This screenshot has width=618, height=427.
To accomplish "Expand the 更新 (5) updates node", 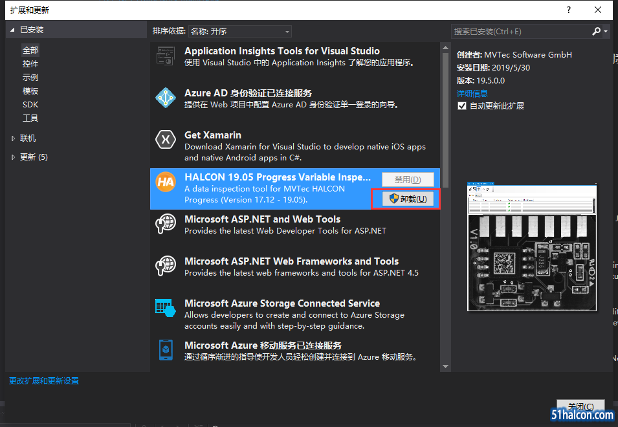I will coord(13,157).
